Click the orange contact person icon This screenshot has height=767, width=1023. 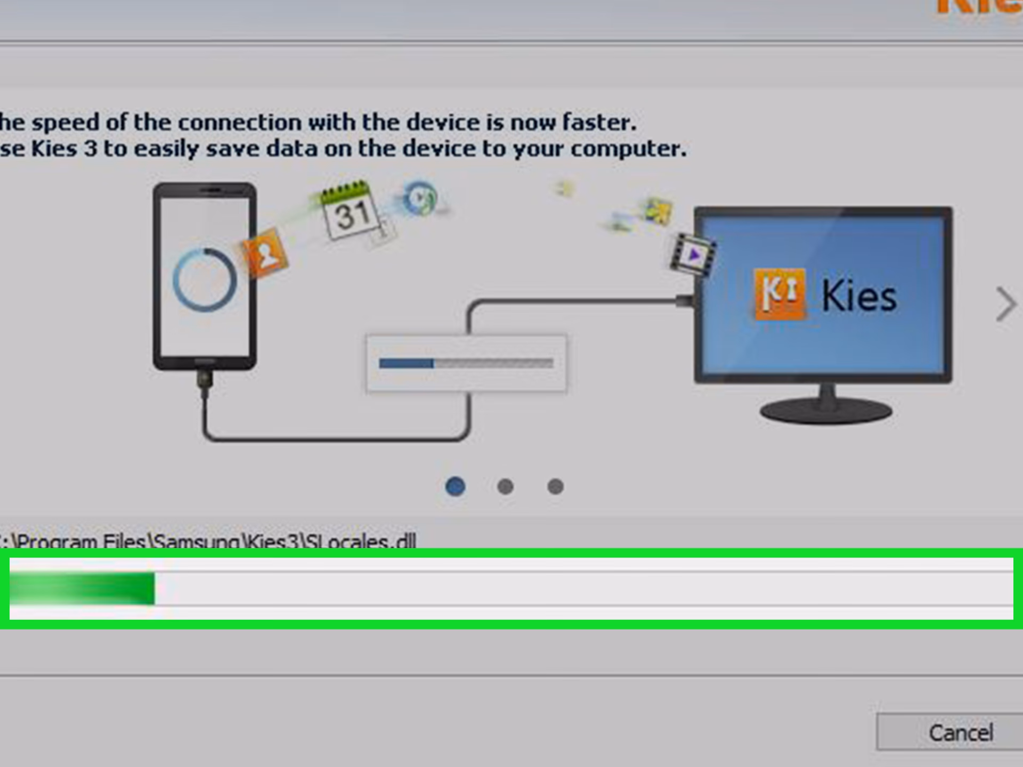265,253
